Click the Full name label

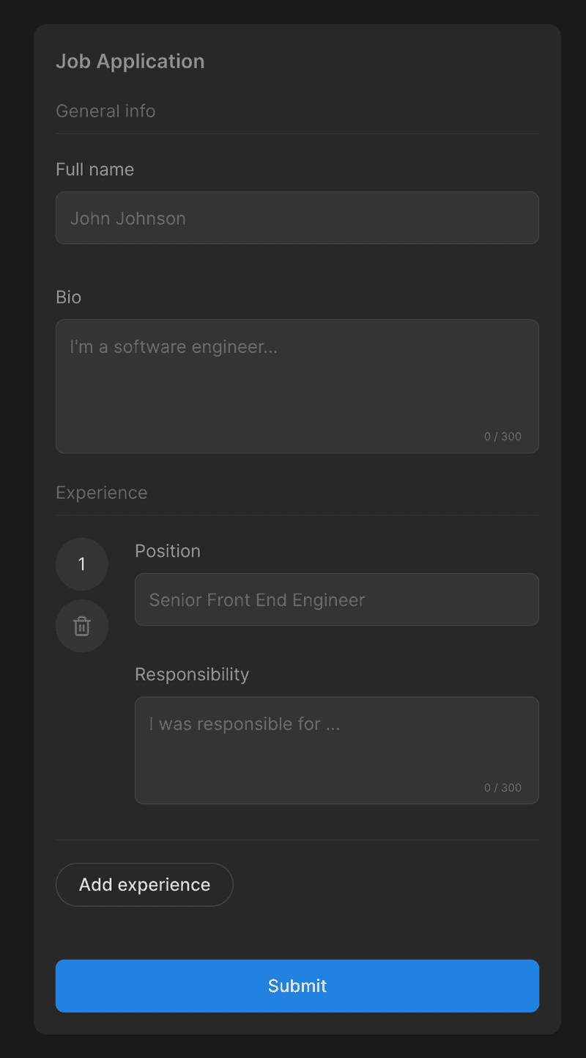pyautogui.click(x=94, y=169)
